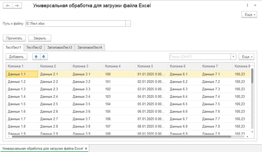
Task: Select the cell with value 106
Action: pyautogui.click(x=119, y=119)
